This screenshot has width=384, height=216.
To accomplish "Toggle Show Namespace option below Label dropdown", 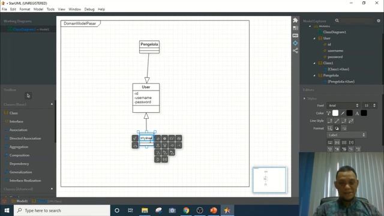I will pos(337,142).
